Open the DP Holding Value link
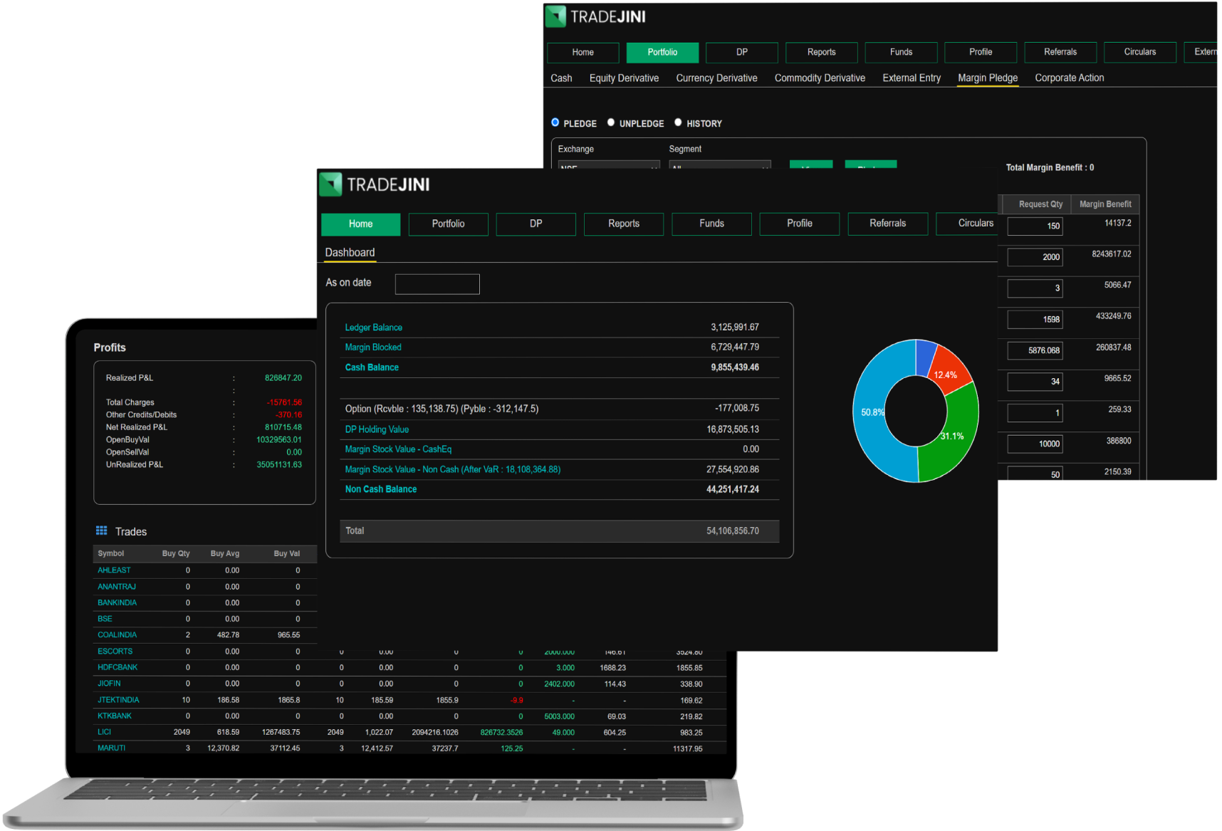This screenshot has width=1222, height=831. (x=377, y=429)
